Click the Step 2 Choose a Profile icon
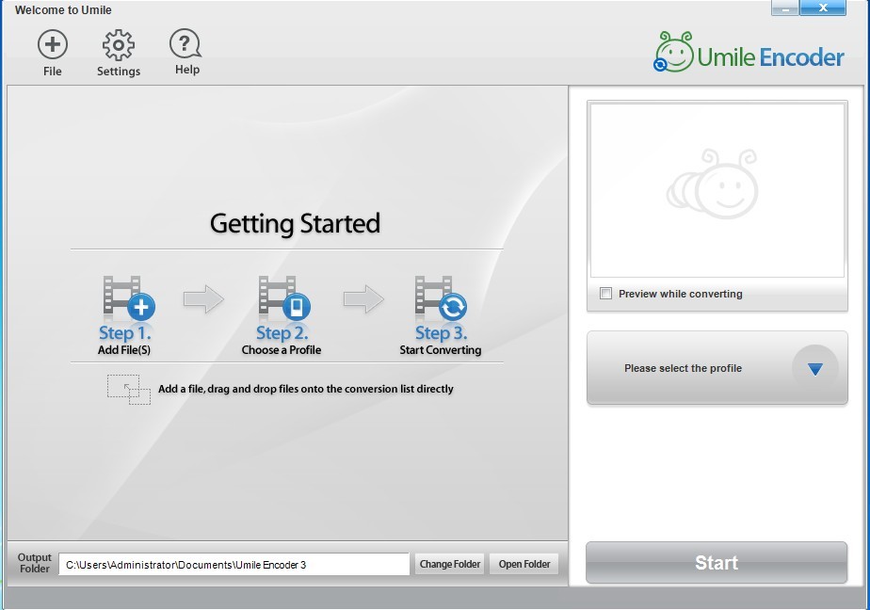 pos(282,299)
